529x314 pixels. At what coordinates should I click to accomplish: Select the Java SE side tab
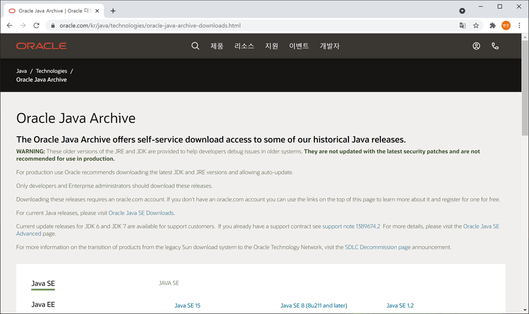[43, 284]
